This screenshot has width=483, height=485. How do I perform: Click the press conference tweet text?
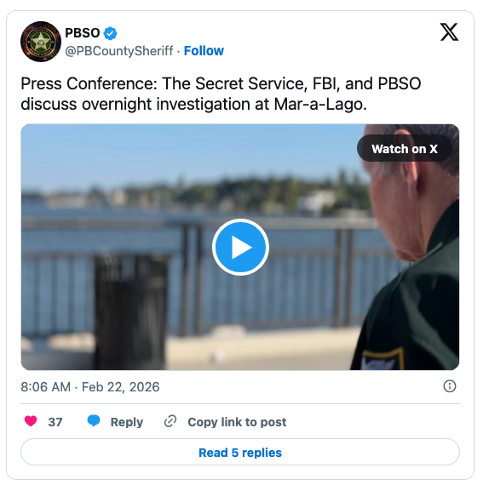click(221, 94)
